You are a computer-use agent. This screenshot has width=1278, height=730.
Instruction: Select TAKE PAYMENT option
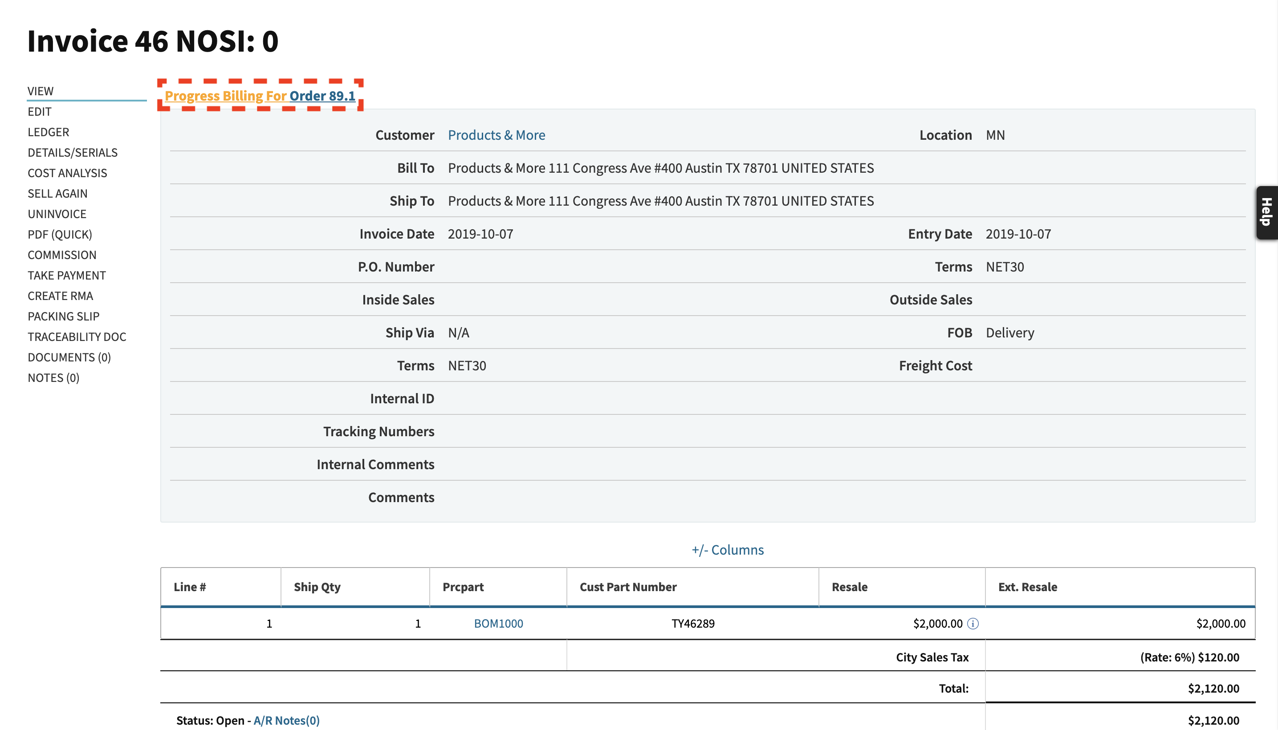66,275
